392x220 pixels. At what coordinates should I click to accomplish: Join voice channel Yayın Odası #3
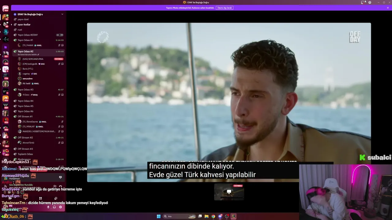coord(38,90)
